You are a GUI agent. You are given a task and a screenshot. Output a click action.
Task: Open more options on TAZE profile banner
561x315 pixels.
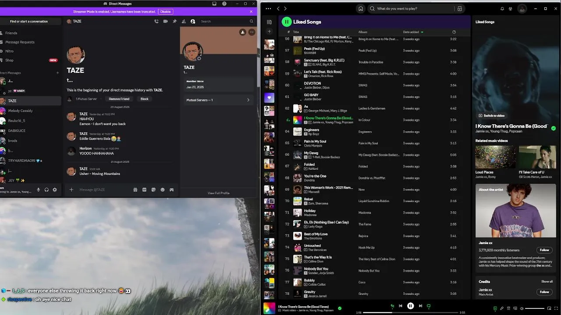[x=252, y=32]
